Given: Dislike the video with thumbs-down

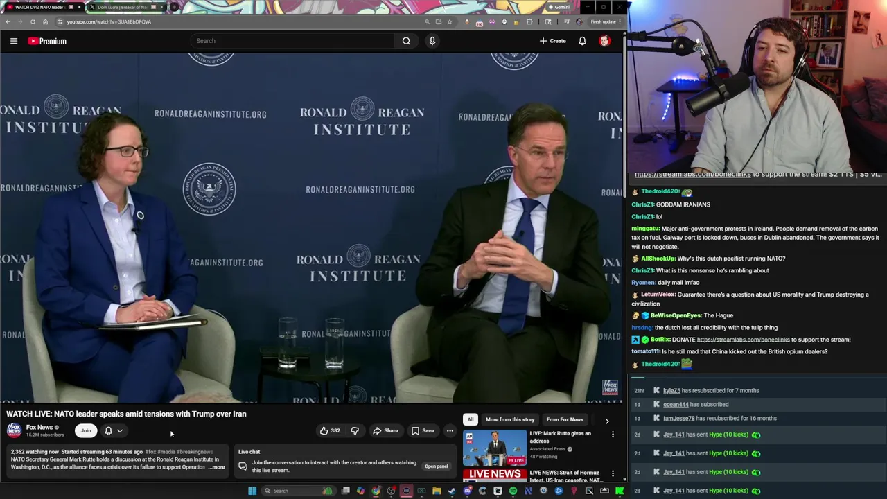Looking at the screenshot, I should pyautogui.click(x=355, y=431).
